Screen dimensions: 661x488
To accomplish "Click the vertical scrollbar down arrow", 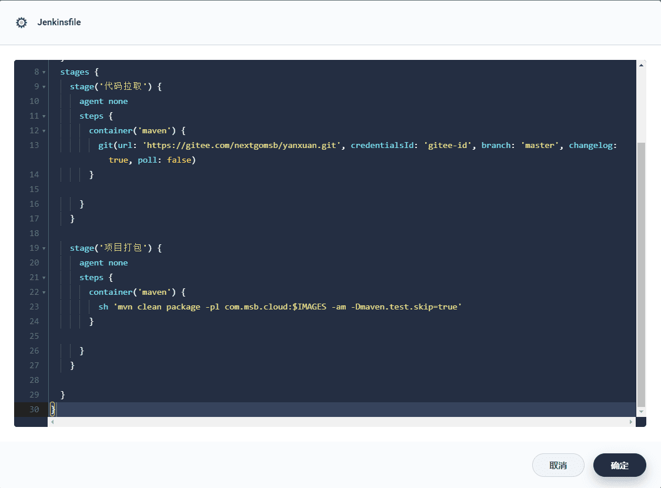I will click(641, 412).
